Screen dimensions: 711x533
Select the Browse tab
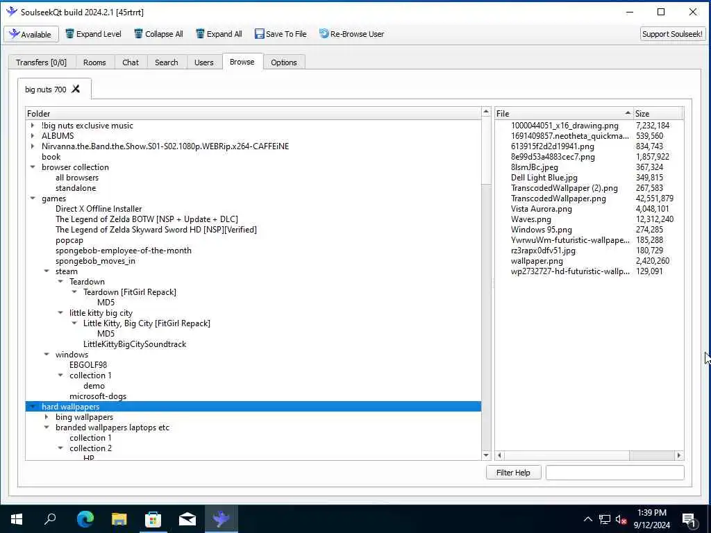pyautogui.click(x=242, y=62)
